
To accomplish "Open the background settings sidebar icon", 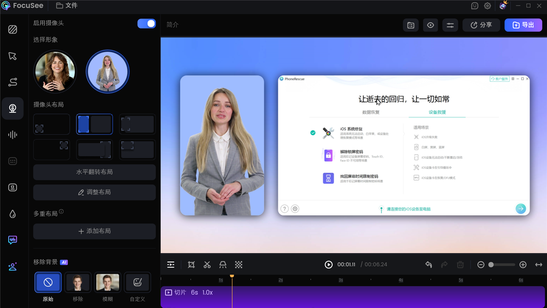I will 13,30.
